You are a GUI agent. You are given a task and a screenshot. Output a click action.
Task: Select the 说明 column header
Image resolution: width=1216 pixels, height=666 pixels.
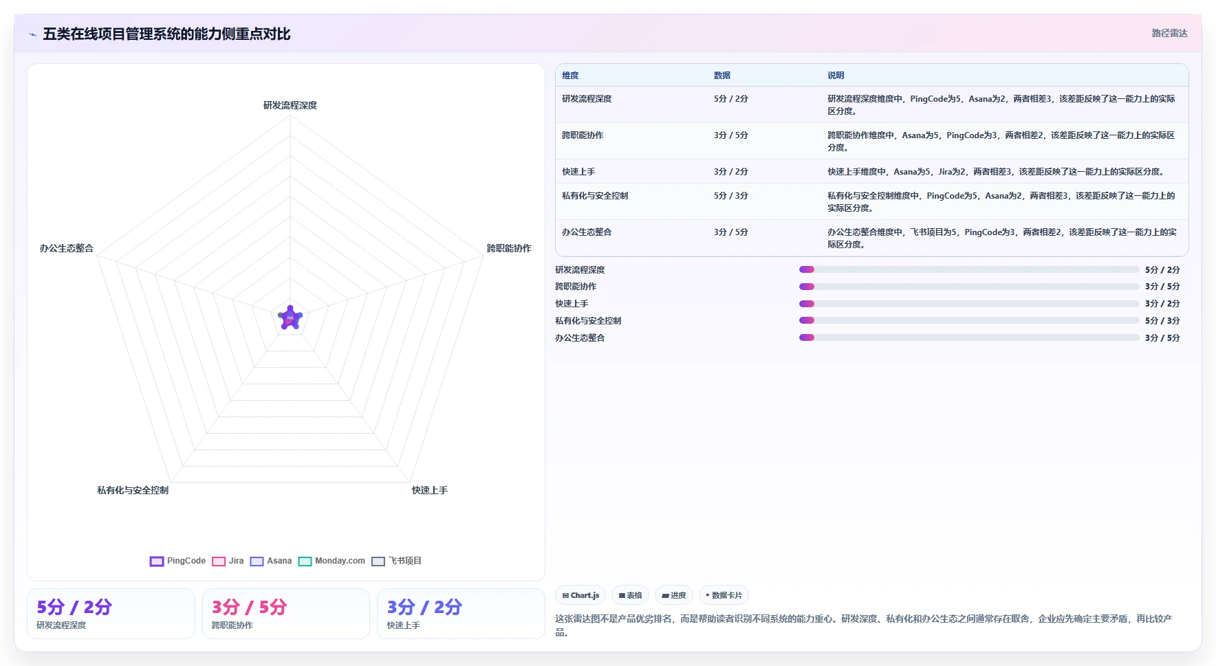click(x=836, y=76)
